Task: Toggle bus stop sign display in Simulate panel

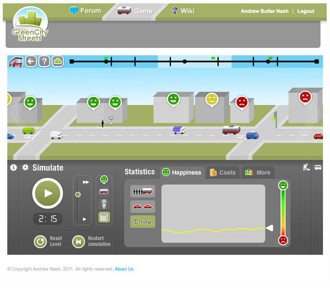Action: pos(104,204)
